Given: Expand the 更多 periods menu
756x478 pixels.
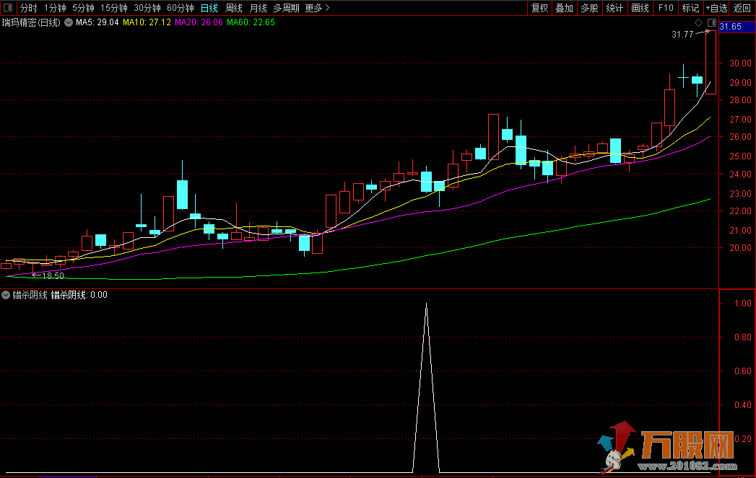Looking at the screenshot, I should coord(317,8).
